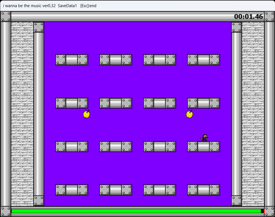The image size is (275, 217).
Task: Click the bolted plate in the frame's top-left corner
Action: click(x=5, y=16)
